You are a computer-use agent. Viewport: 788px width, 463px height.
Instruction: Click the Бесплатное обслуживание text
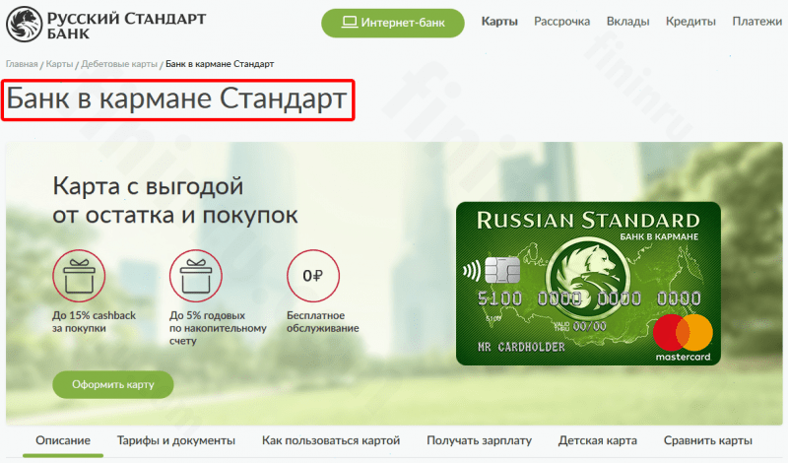(x=323, y=322)
